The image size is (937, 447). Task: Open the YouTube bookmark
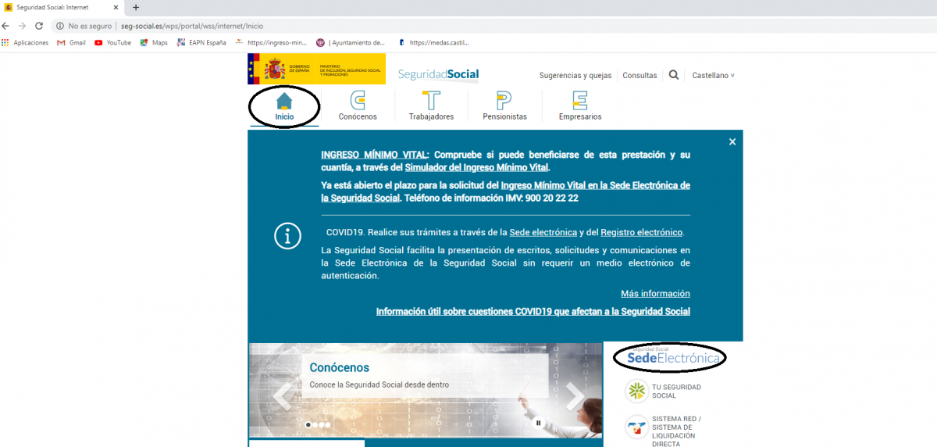(x=113, y=43)
